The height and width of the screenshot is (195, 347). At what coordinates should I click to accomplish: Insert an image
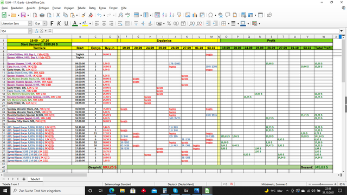[x=188, y=15]
